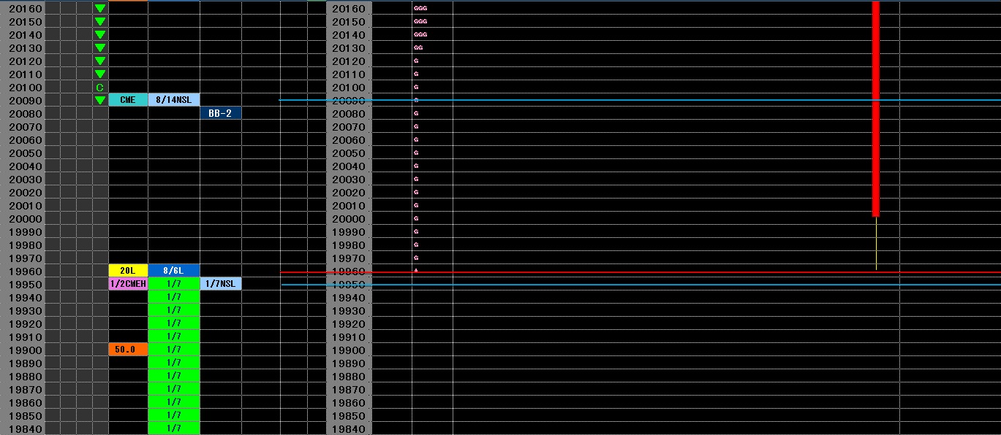Click the green 1/7 cell at 19900

[173, 350]
